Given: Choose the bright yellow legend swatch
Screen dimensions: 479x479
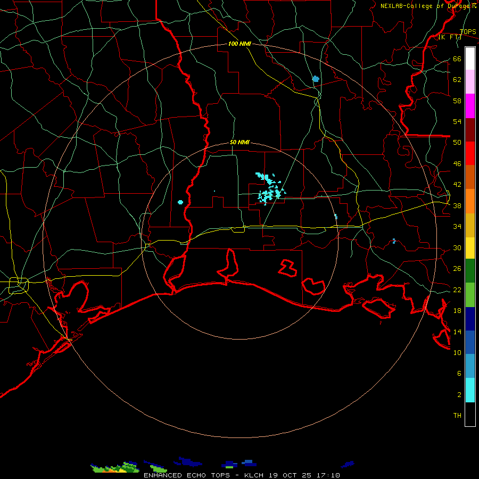Looking at the screenshot, I should (470, 248).
